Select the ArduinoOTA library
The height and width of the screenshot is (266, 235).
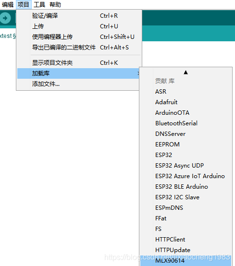[186, 113]
